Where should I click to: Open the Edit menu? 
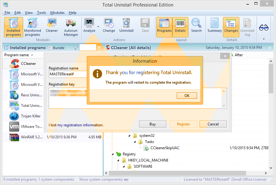pyautogui.click(x=18, y=13)
